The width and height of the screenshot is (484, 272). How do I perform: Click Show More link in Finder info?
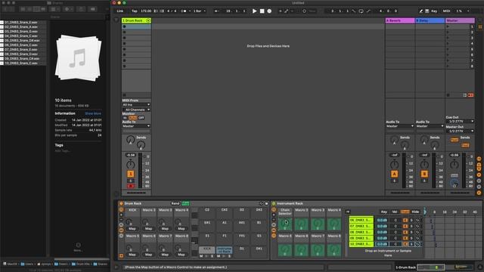pos(93,113)
